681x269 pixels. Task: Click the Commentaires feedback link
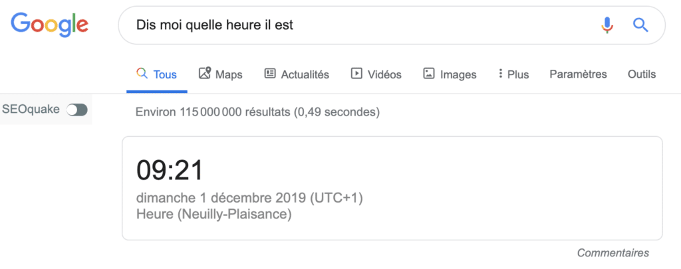613,253
